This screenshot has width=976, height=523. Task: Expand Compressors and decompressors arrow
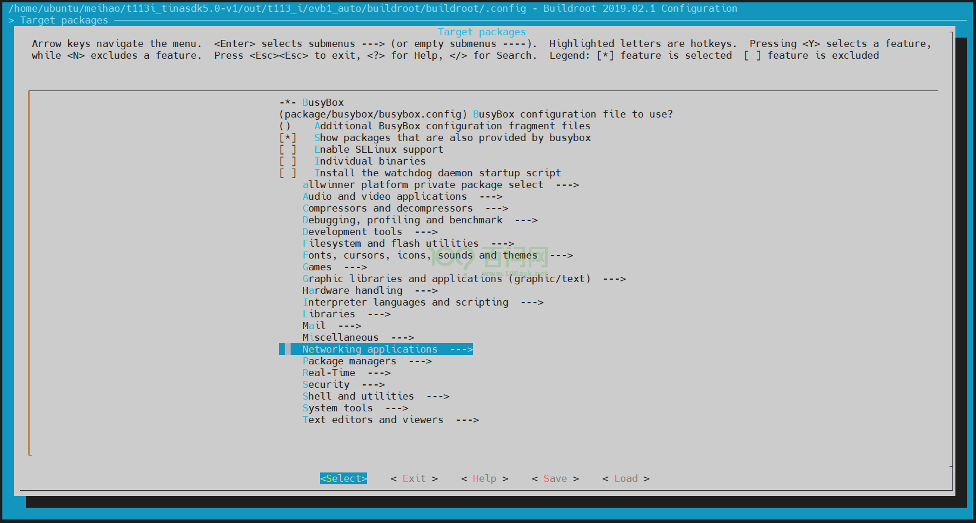(497, 208)
